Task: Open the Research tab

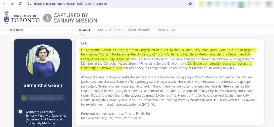Action: point(166,30)
